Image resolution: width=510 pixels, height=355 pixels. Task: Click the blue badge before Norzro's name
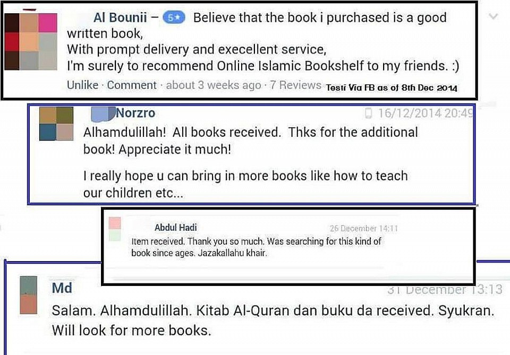103,114
